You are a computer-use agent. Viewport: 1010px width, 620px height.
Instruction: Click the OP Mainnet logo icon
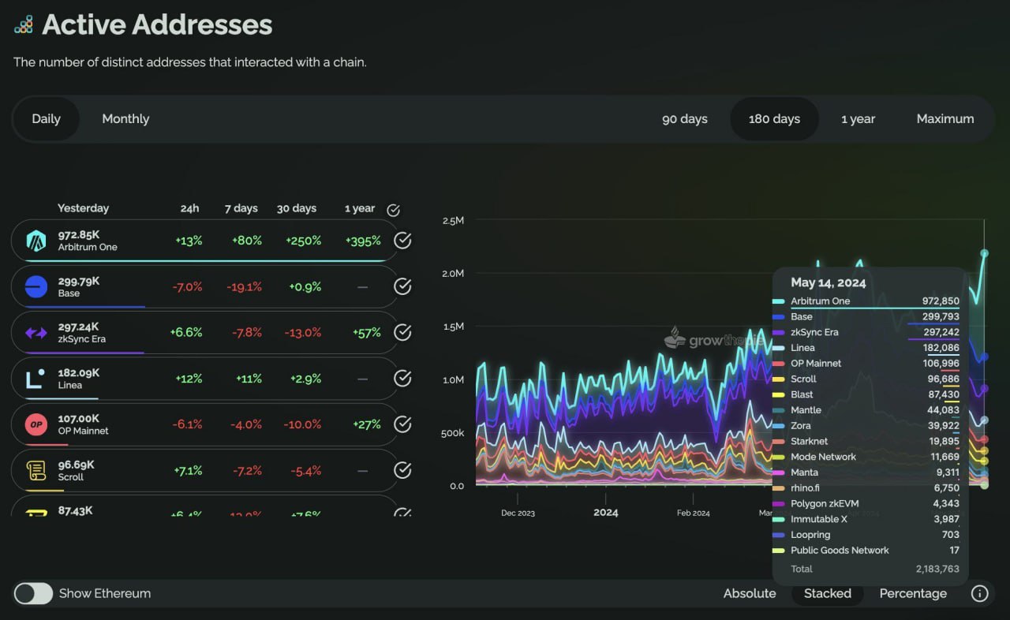click(x=36, y=424)
